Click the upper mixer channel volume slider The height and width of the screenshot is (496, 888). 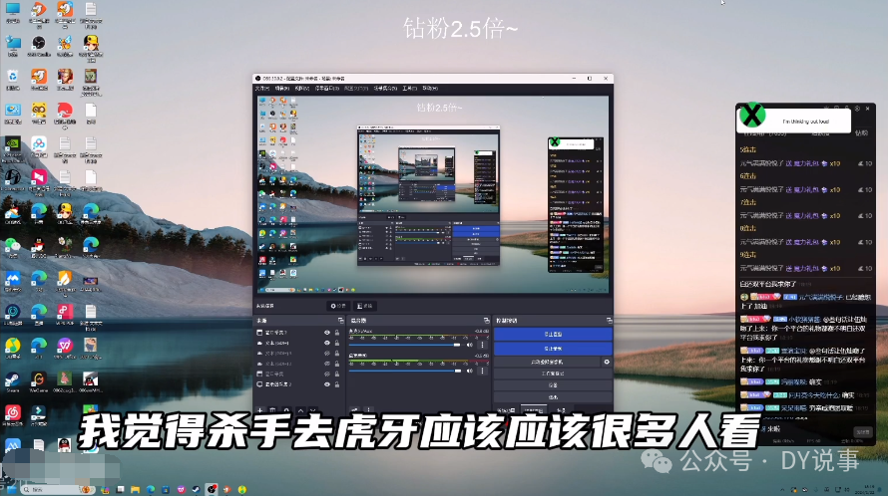(x=405, y=345)
